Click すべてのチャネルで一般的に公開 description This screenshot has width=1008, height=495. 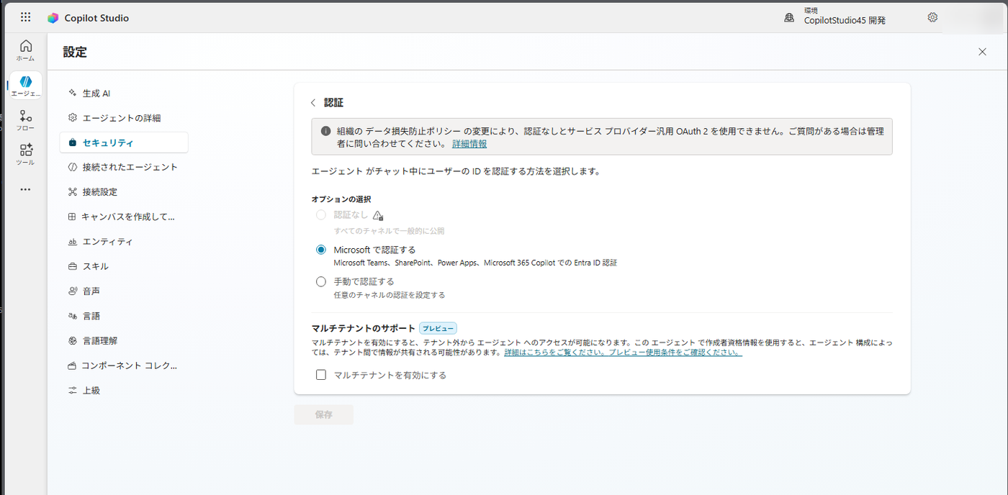tap(389, 231)
